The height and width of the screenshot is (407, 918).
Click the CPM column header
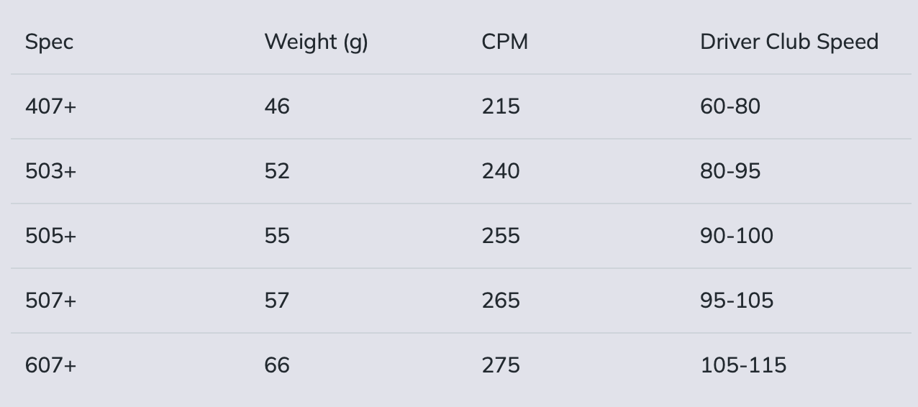504,42
